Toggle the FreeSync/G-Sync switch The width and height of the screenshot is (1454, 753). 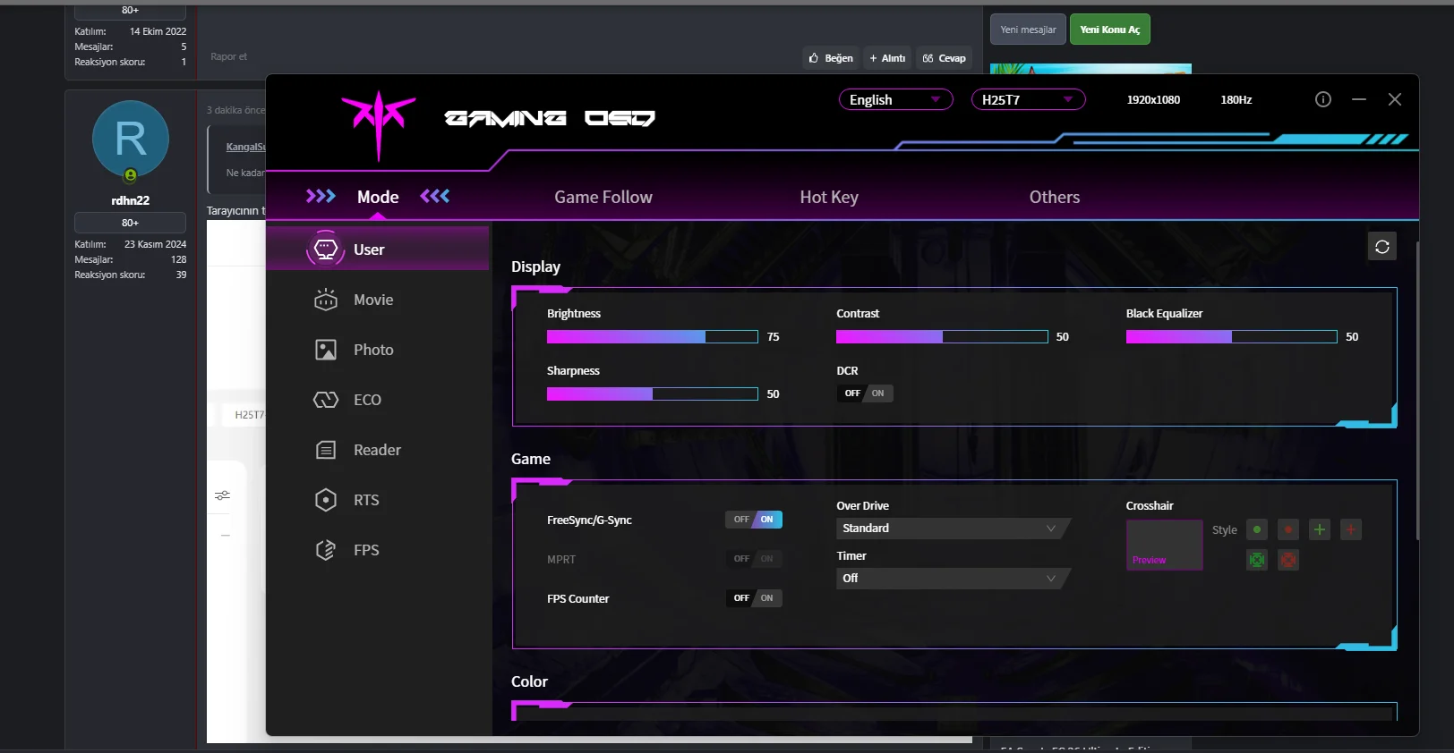point(754,520)
